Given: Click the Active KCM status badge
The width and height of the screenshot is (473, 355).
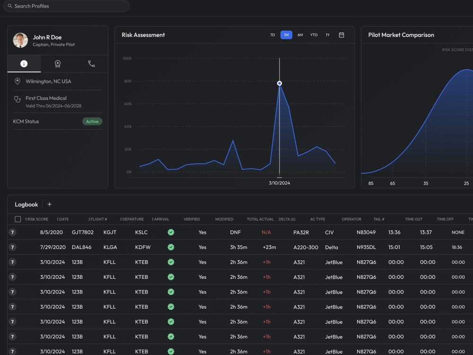Looking at the screenshot, I should click(x=92, y=121).
